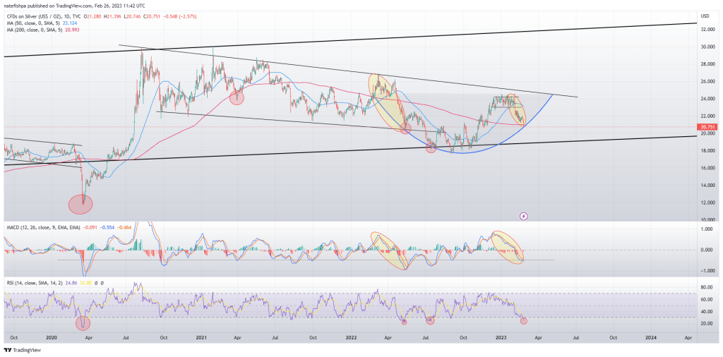Click the natefishpa published on TradingView text
723x357 pixels.
56,6
